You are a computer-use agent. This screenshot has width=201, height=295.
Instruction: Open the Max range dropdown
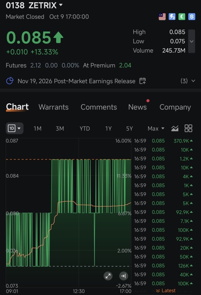[156, 129]
